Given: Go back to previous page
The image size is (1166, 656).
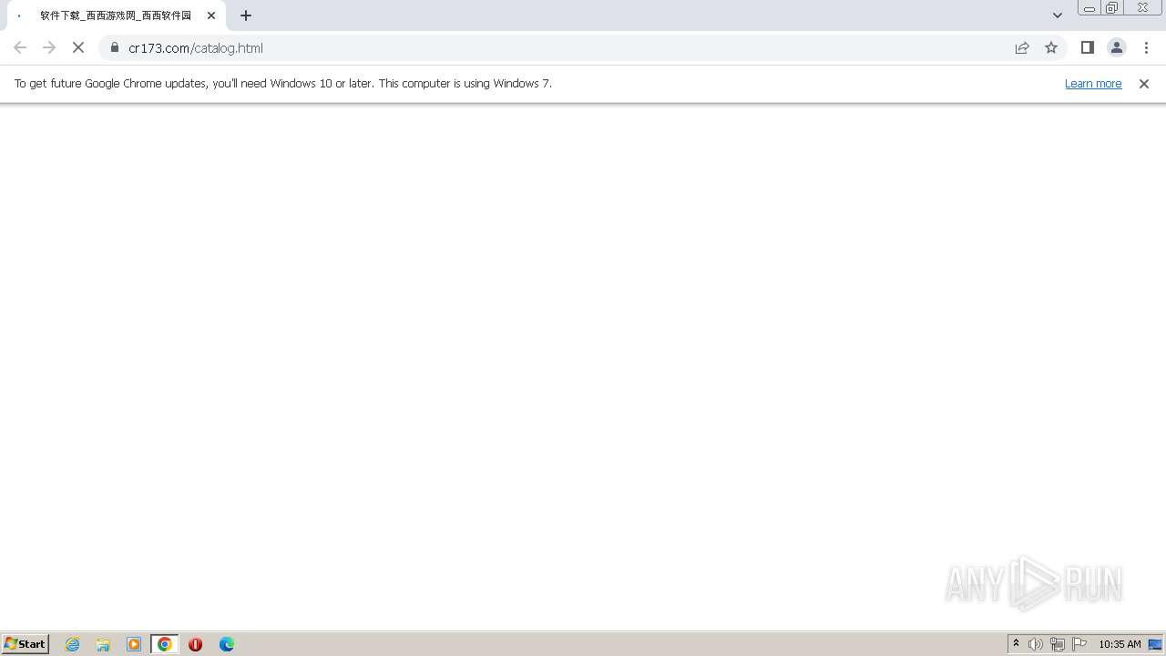Looking at the screenshot, I should point(20,47).
